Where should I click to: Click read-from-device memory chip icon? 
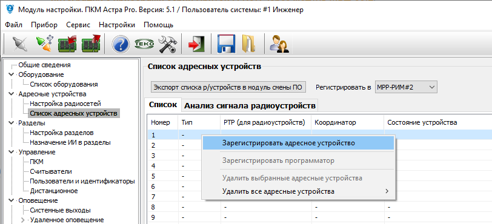tap(68, 44)
